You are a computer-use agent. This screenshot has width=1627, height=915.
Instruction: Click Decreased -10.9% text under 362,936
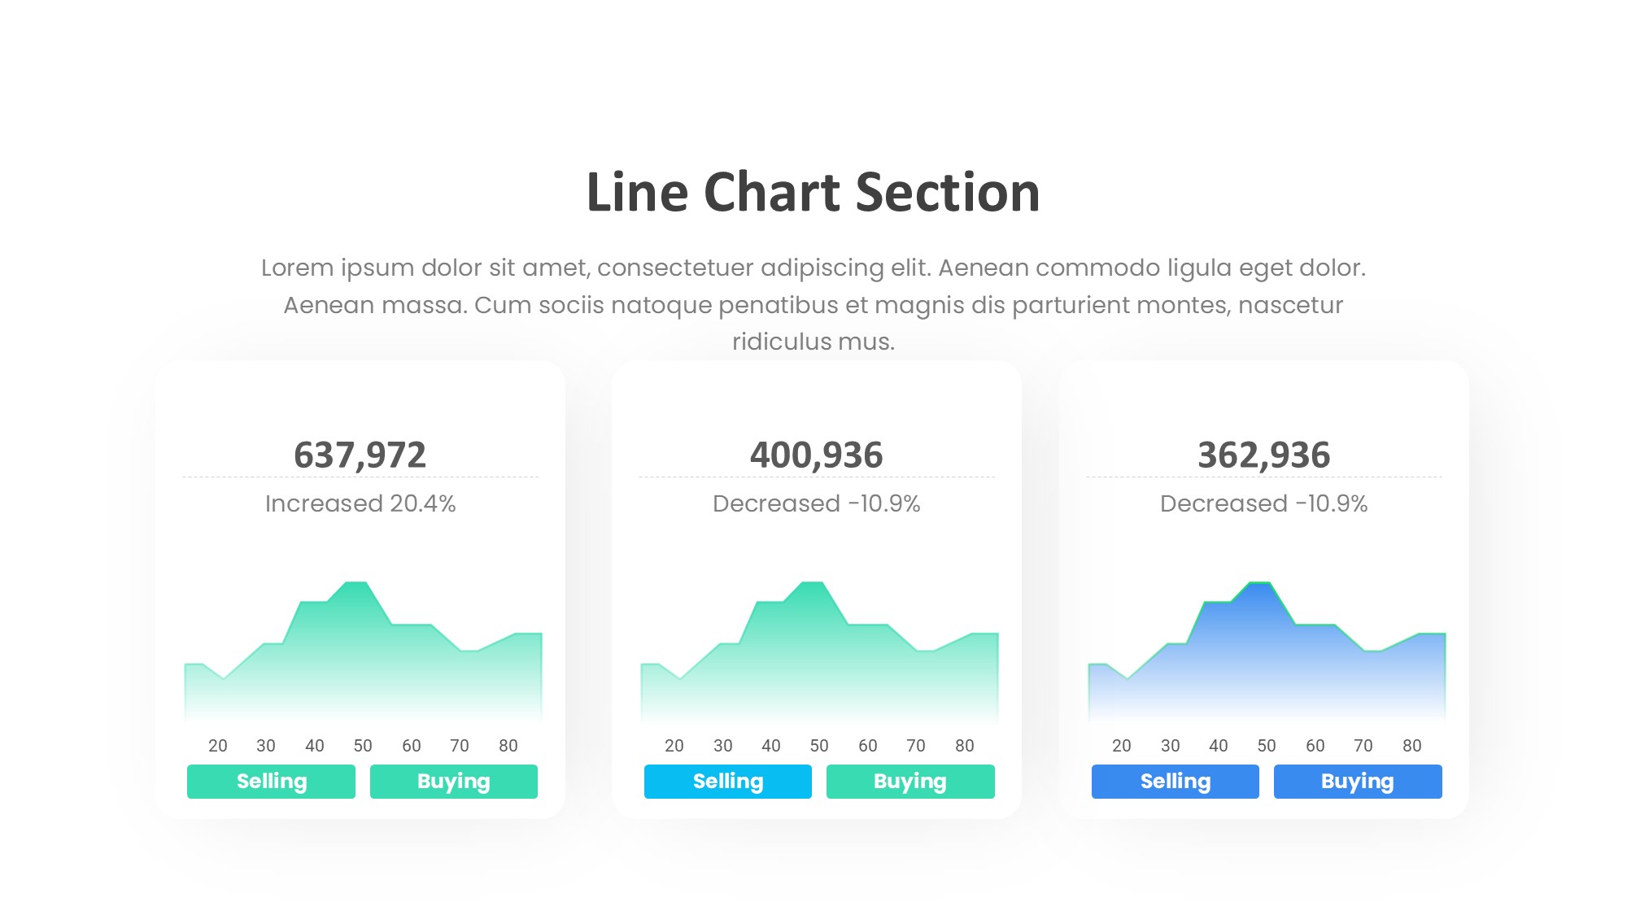click(x=1263, y=503)
